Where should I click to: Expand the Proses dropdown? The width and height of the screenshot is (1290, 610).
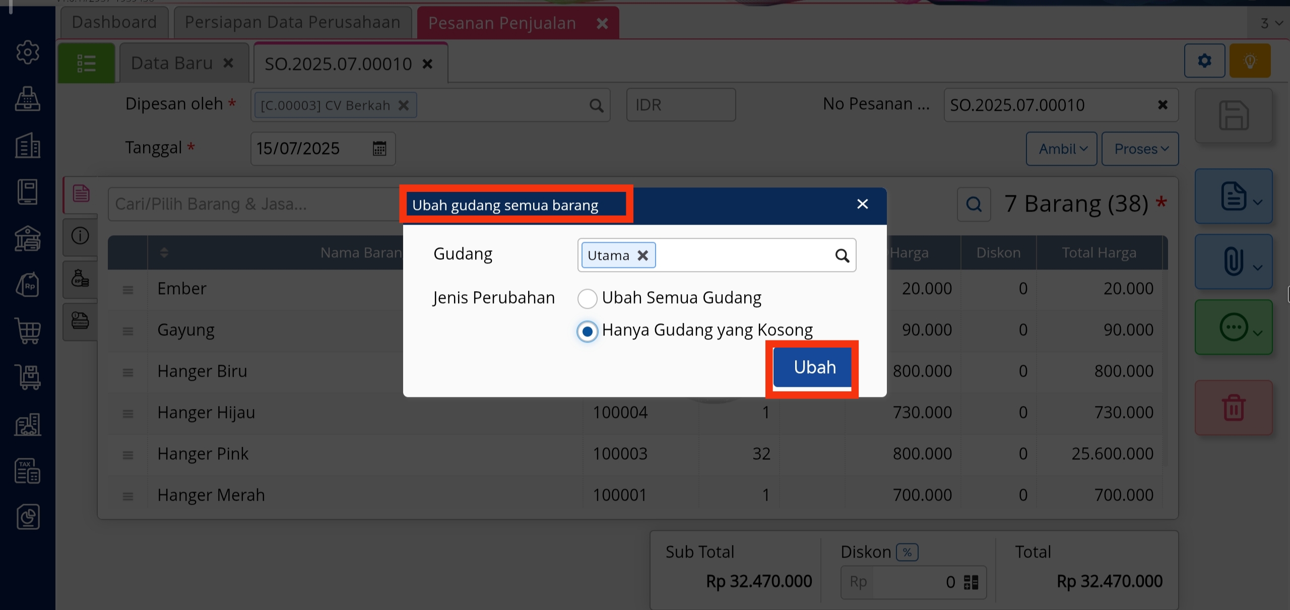pyautogui.click(x=1140, y=149)
